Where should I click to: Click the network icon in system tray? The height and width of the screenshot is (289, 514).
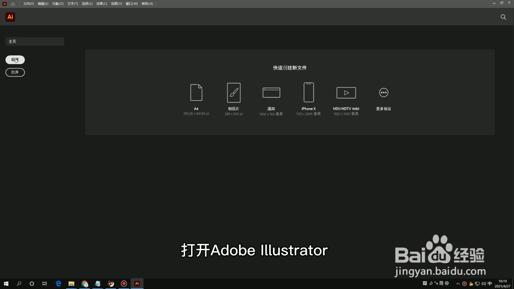click(477, 284)
